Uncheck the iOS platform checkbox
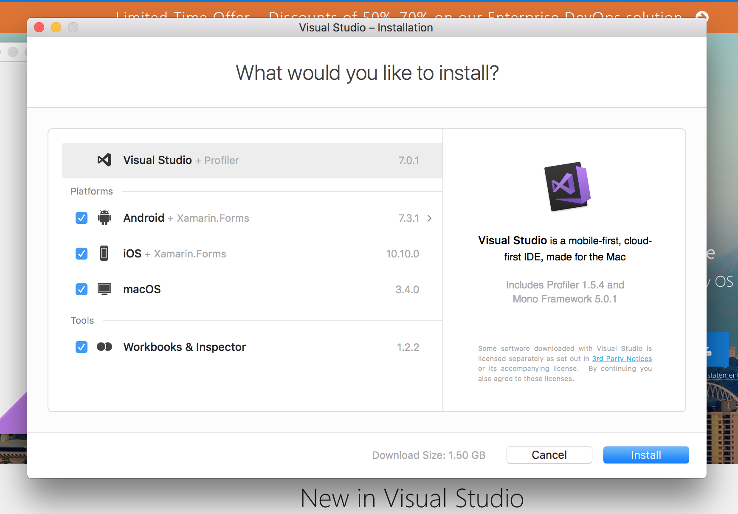 point(82,254)
